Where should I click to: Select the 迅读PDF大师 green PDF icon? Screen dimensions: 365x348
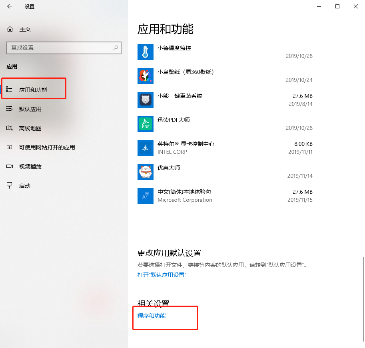145,124
